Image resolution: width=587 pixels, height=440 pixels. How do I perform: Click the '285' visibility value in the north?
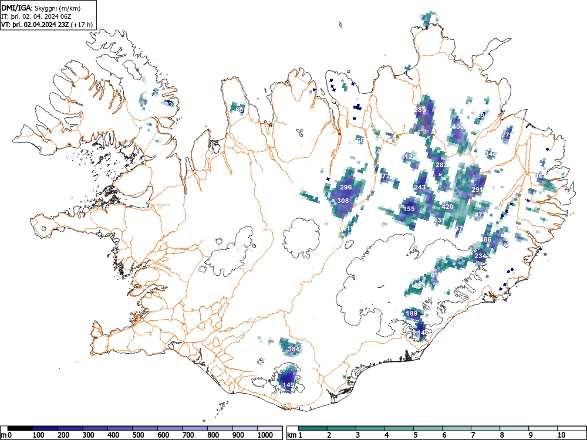(x=420, y=110)
